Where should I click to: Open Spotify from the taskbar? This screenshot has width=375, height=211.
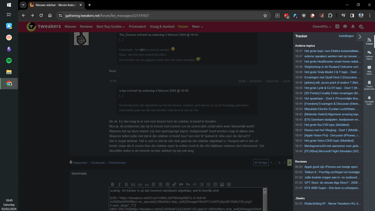click(x=9, y=60)
